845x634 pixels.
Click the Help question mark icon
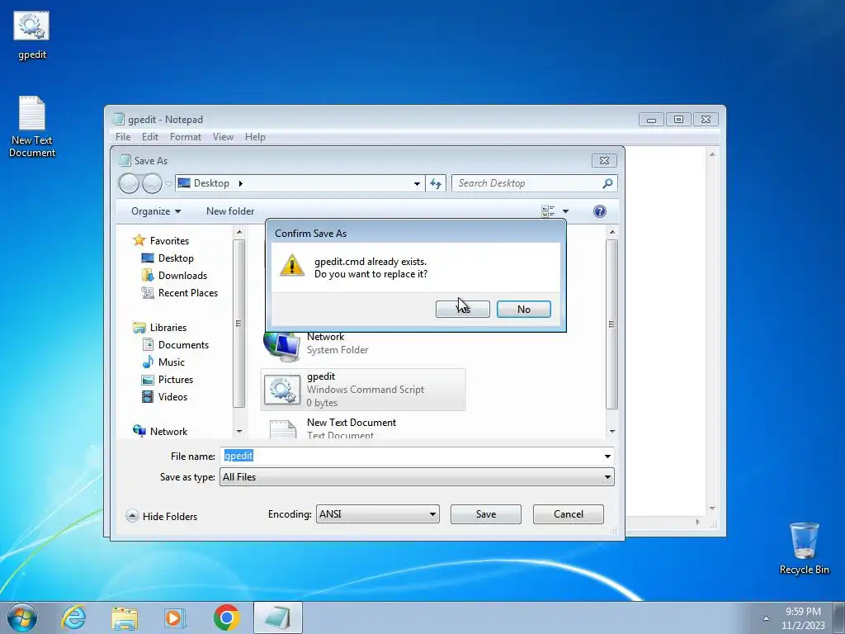coord(599,211)
